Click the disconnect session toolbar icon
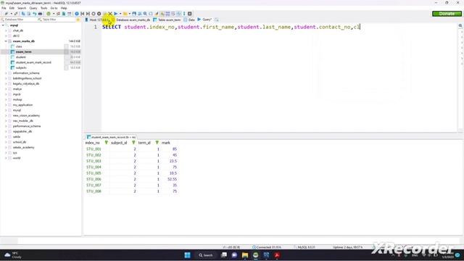Viewport: 464px width, 261px height. coord(16,14)
